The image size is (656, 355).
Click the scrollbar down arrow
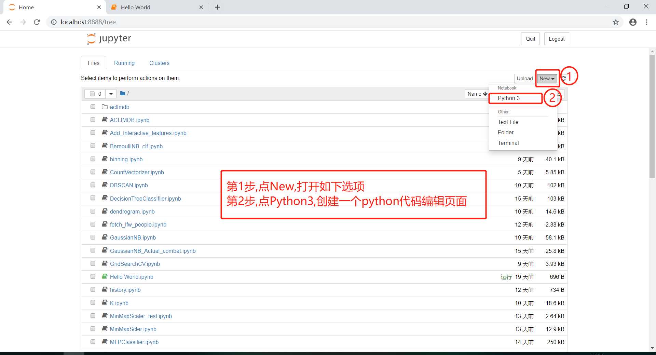point(652,348)
